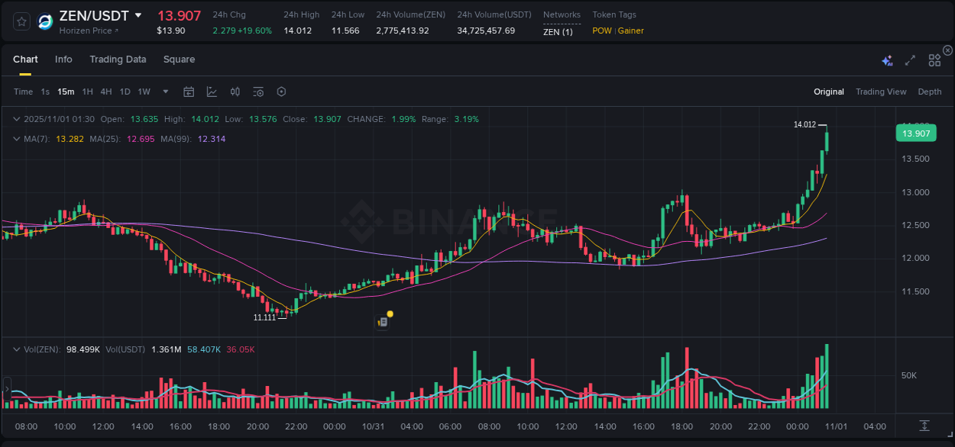Select the 1H timeframe
Screen dimensions: 955x447
point(87,92)
